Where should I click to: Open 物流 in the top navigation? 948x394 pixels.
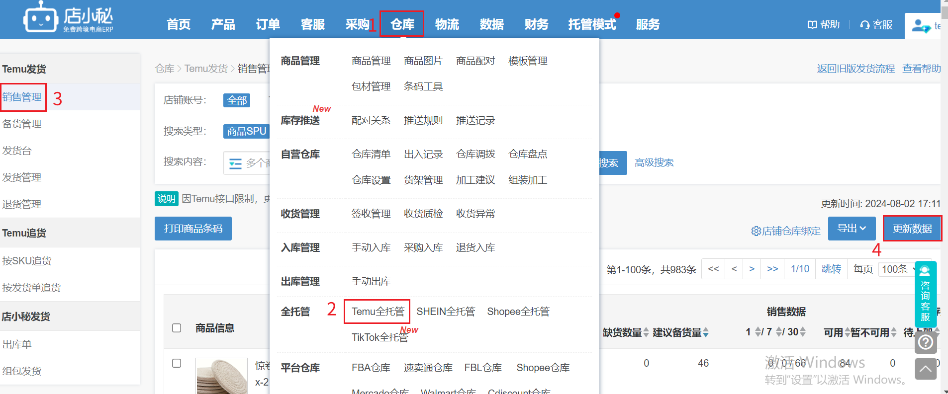pos(447,24)
